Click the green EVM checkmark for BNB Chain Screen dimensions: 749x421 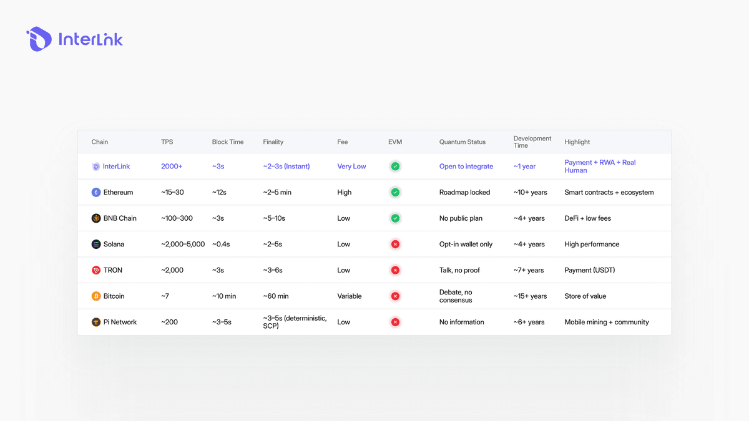tap(395, 218)
